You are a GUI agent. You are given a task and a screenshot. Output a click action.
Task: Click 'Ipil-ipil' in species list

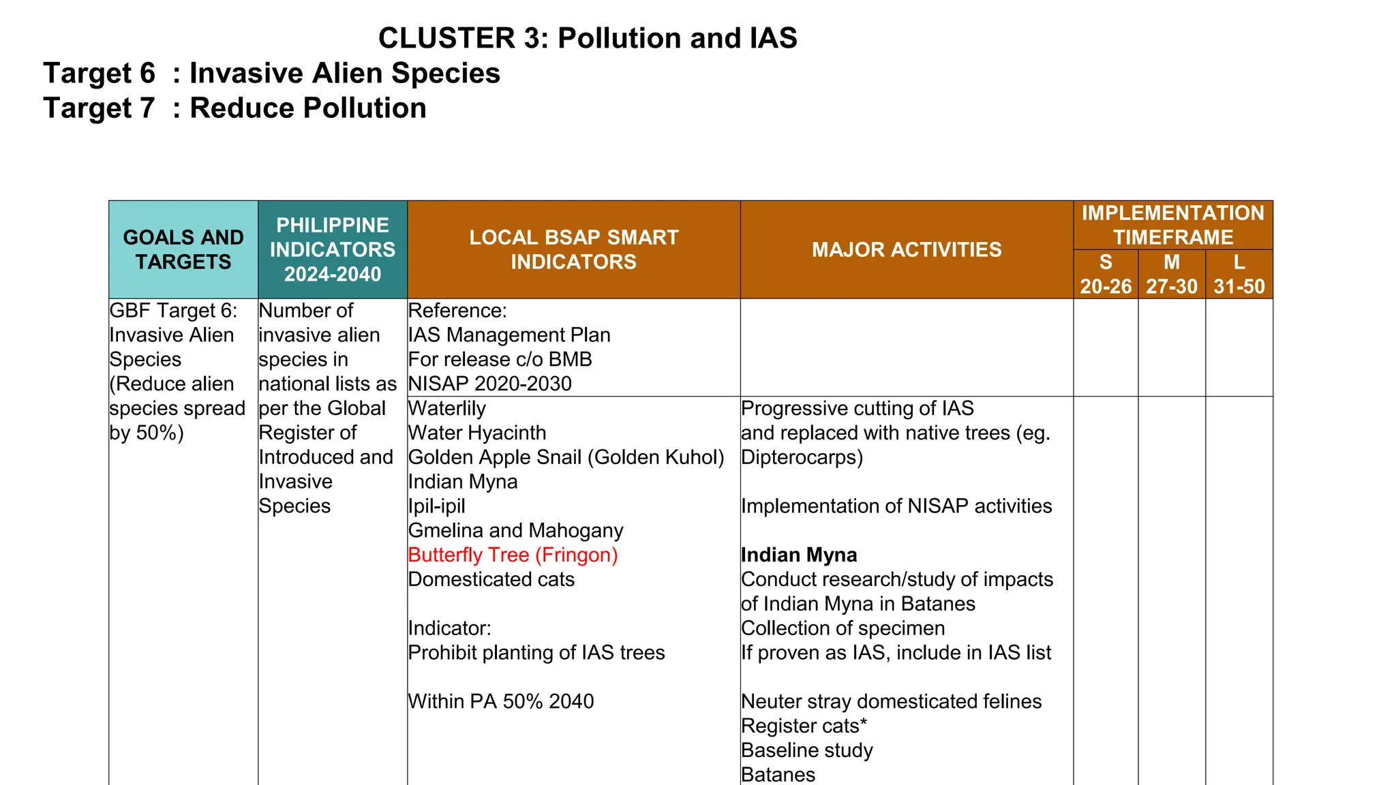point(437,506)
